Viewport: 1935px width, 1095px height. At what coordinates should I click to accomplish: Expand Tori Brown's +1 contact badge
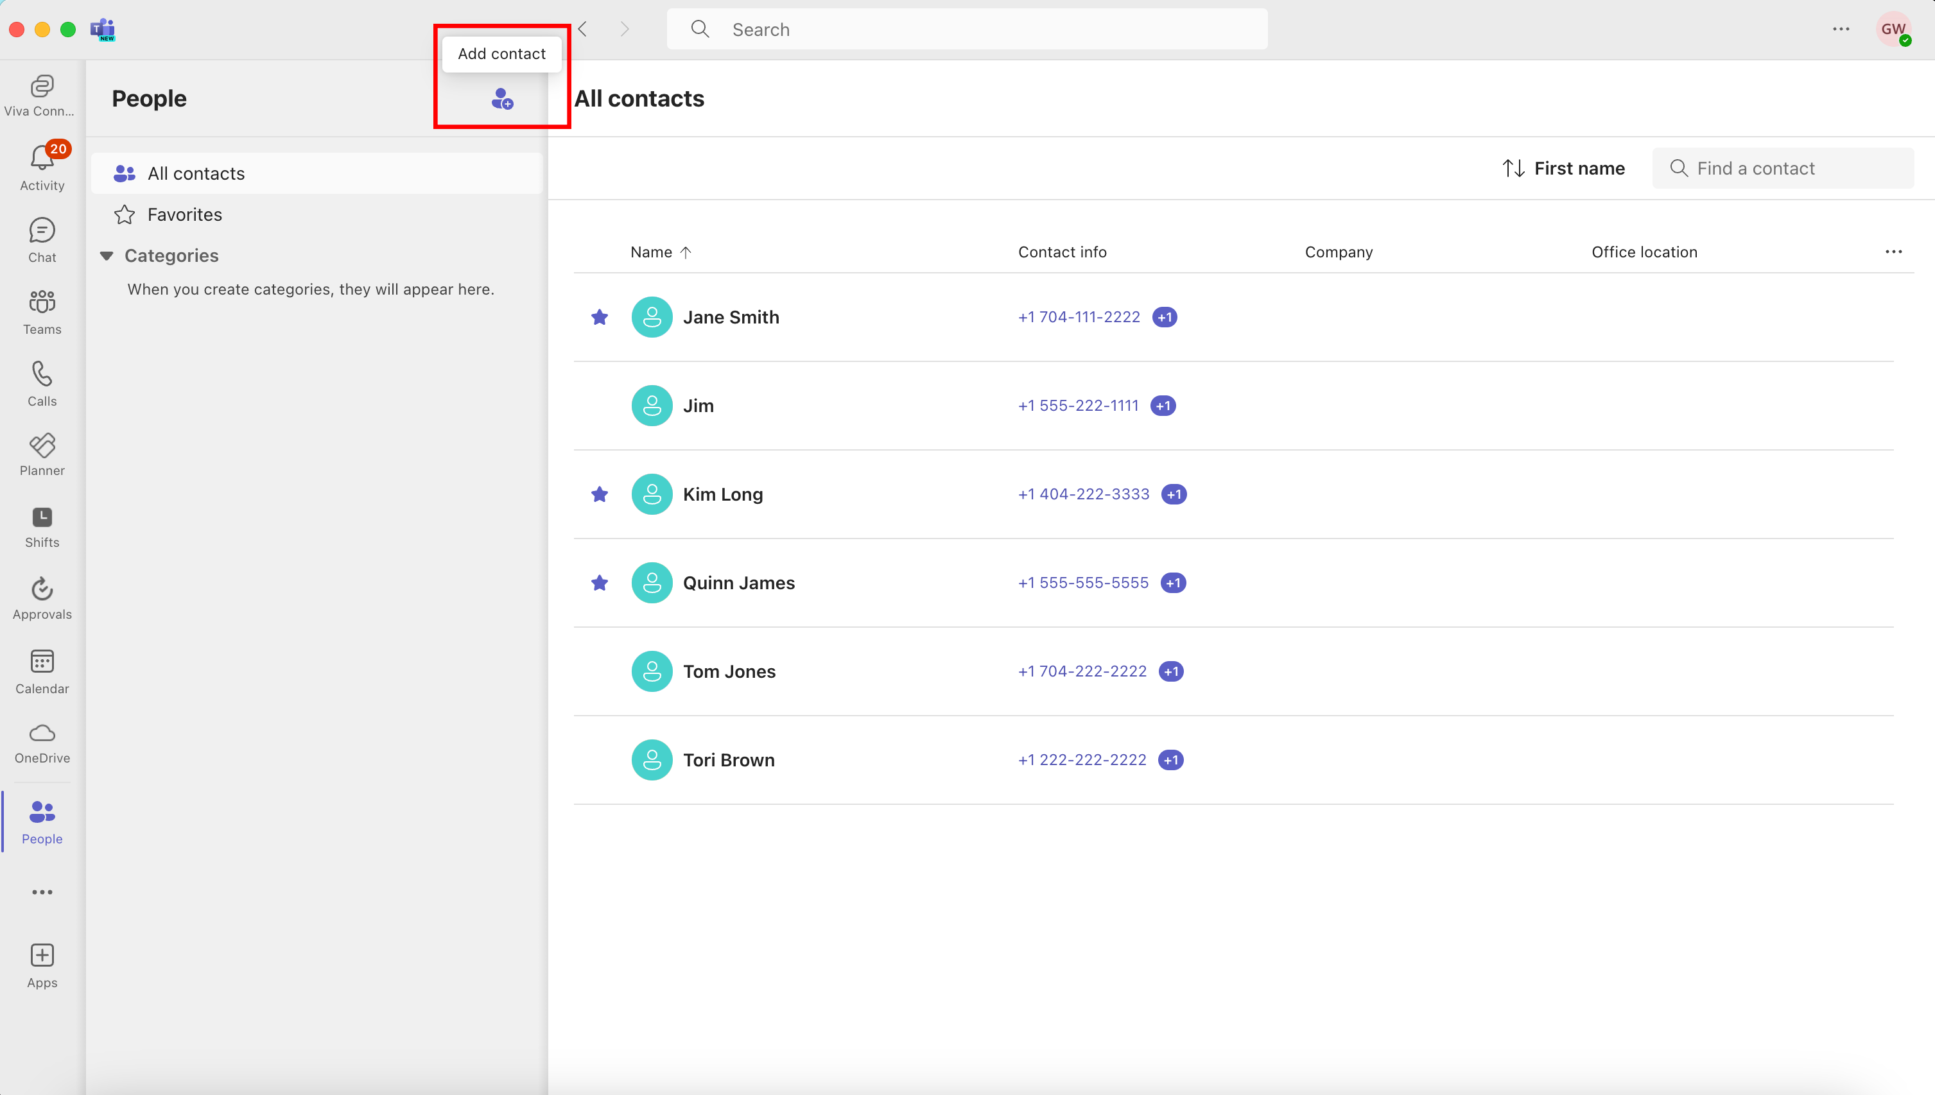pyautogui.click(x=1171, y=761)
